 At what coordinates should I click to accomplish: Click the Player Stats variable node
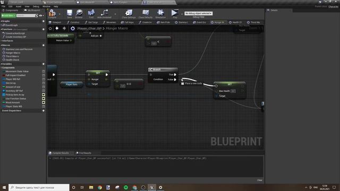(72, 84)
